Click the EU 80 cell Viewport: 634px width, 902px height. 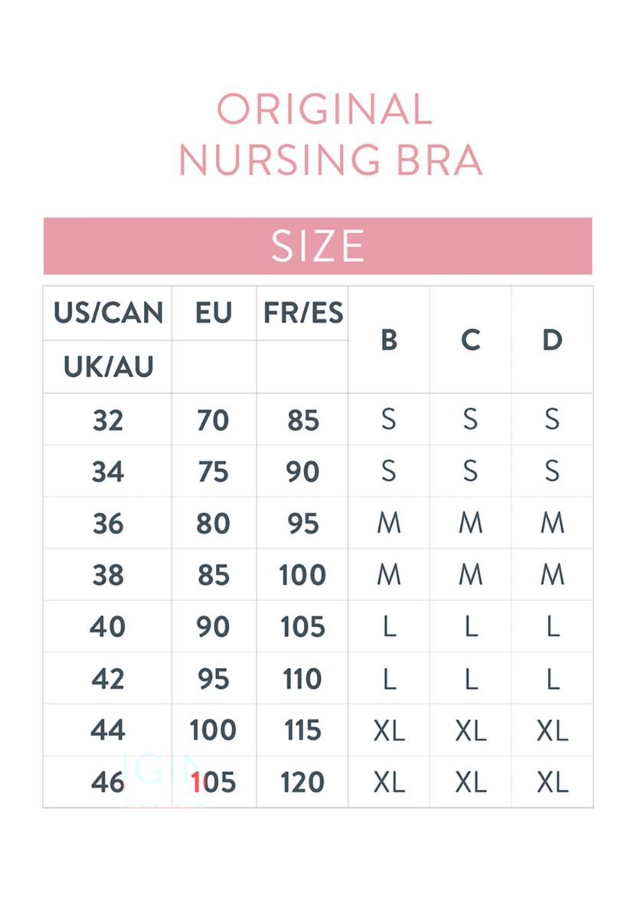(213, 523)
